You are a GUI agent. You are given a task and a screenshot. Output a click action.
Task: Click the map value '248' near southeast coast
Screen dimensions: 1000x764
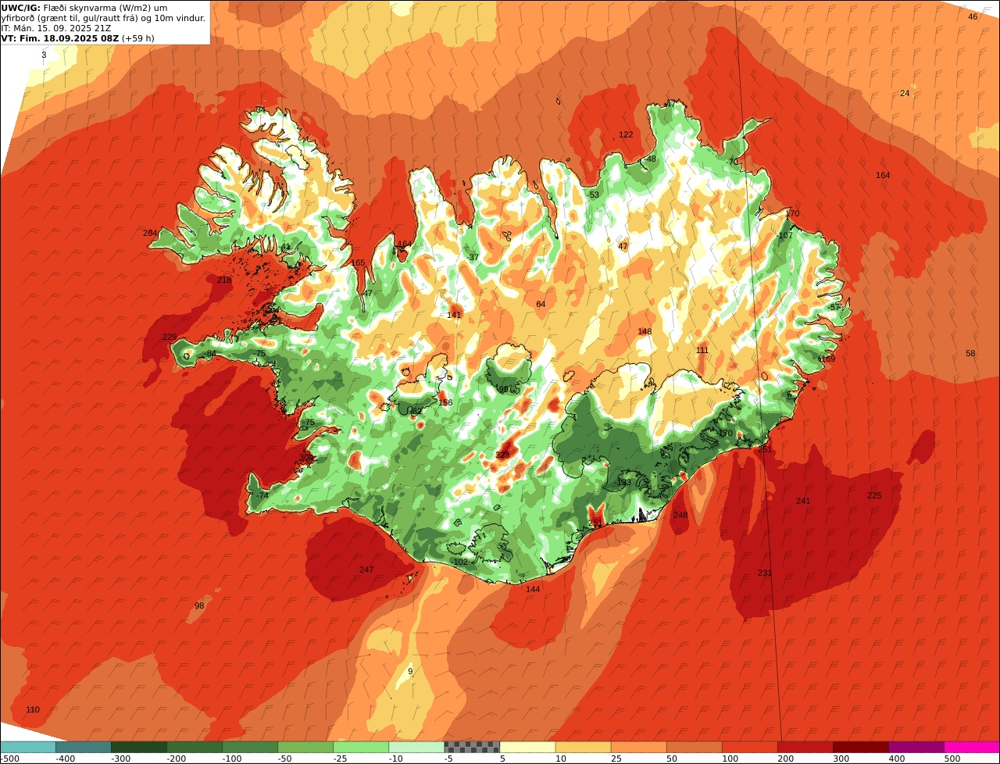point(680,515)
